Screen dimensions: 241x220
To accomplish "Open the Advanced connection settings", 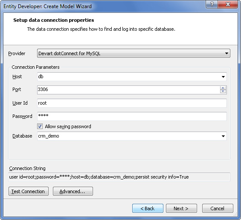I will click(x=73, y=191).
